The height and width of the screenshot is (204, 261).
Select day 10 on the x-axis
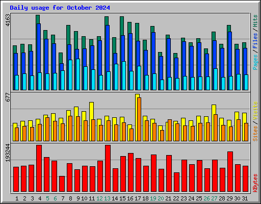click(84, 198)
